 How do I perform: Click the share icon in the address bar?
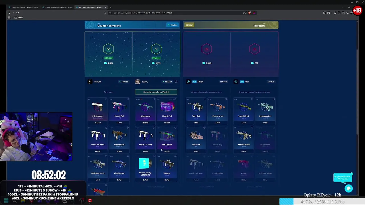tap(244, 13)
